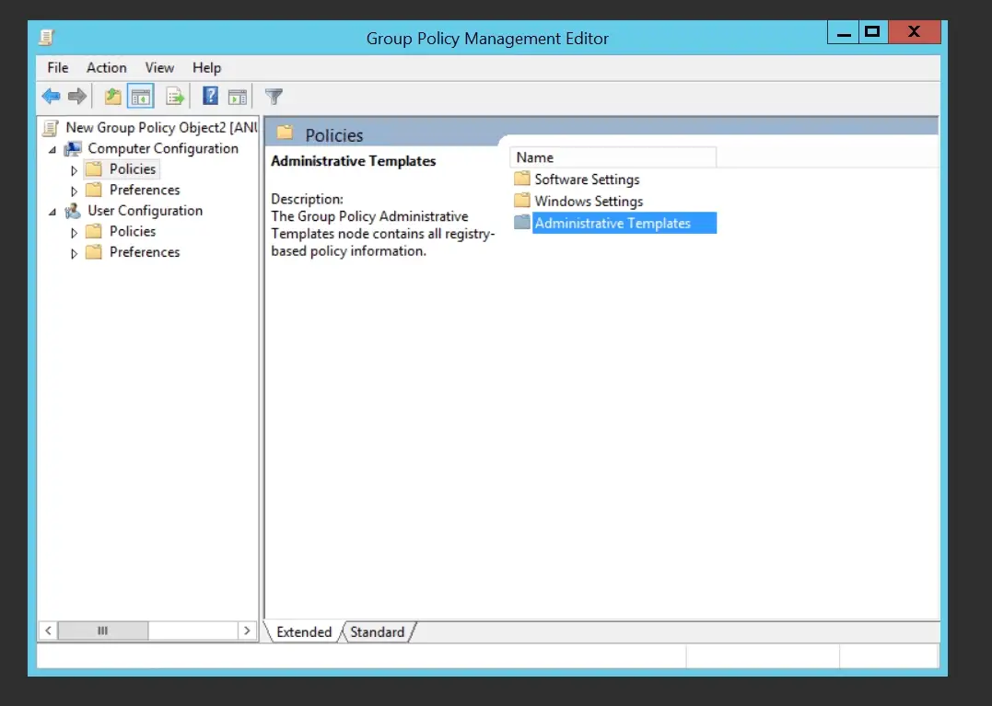
Task: Open the Help question mark icon
Action: coord(210,96)
